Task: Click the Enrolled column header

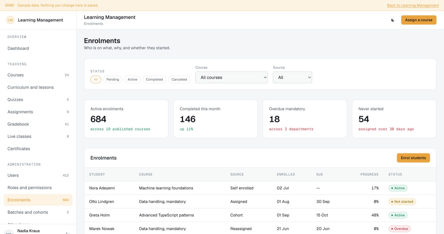Action: [286, 175]
